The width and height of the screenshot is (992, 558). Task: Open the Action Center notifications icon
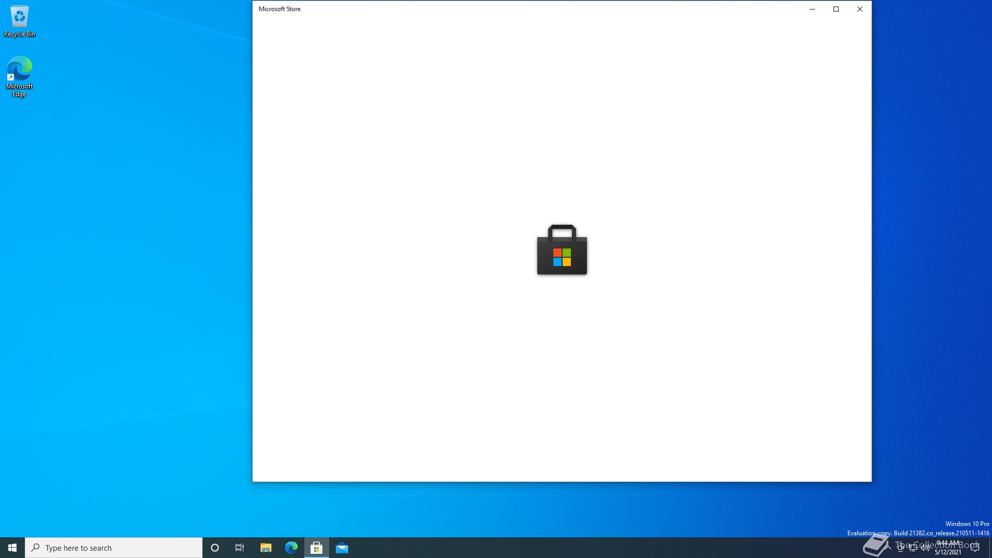(x=975, y=548)
